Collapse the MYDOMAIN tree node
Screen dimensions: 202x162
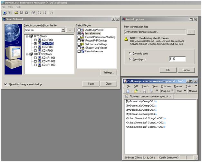click(27, 36)
